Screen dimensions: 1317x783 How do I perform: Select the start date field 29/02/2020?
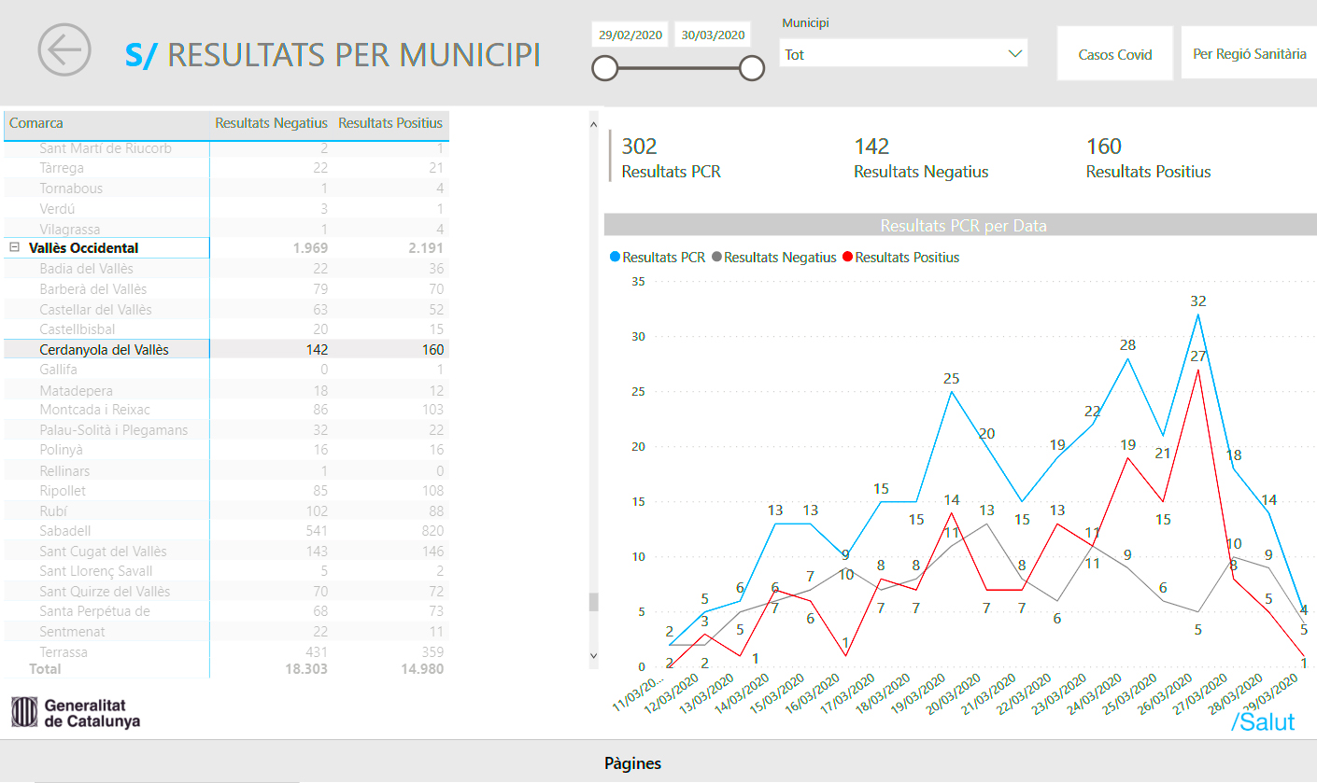630,35
